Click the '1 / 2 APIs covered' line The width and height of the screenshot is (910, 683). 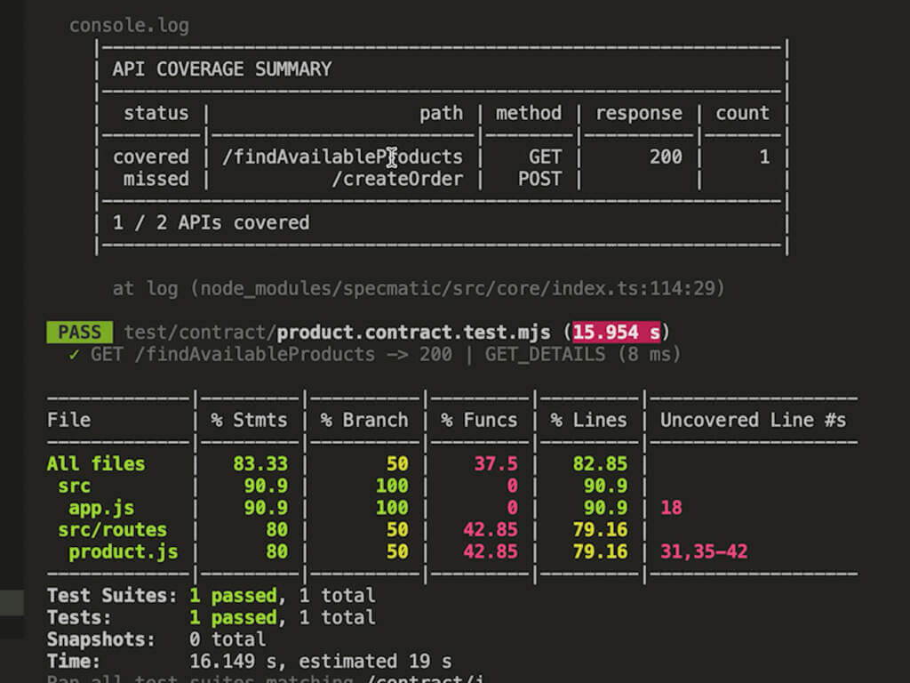(x=211, y=222)
